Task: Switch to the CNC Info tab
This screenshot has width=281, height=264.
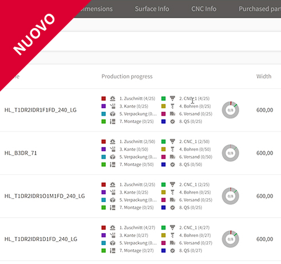Action: [204, 9]
